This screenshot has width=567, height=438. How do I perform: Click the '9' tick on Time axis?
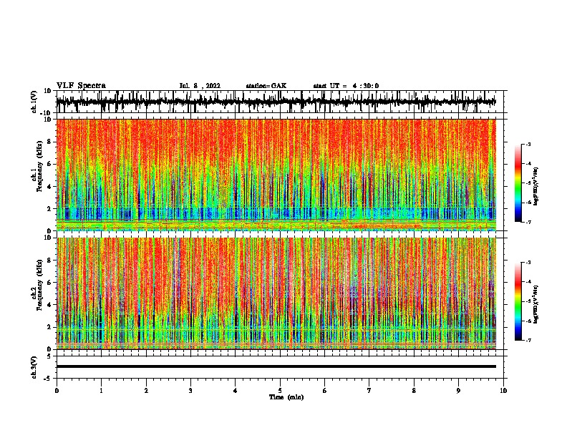click(458, 391)
